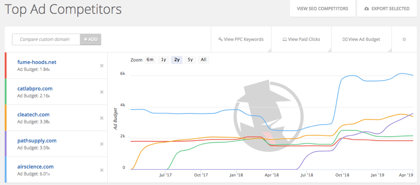Remove catlabpro.com using the x icon
This screenshot has width=420, height=185.
pos(102,92)
